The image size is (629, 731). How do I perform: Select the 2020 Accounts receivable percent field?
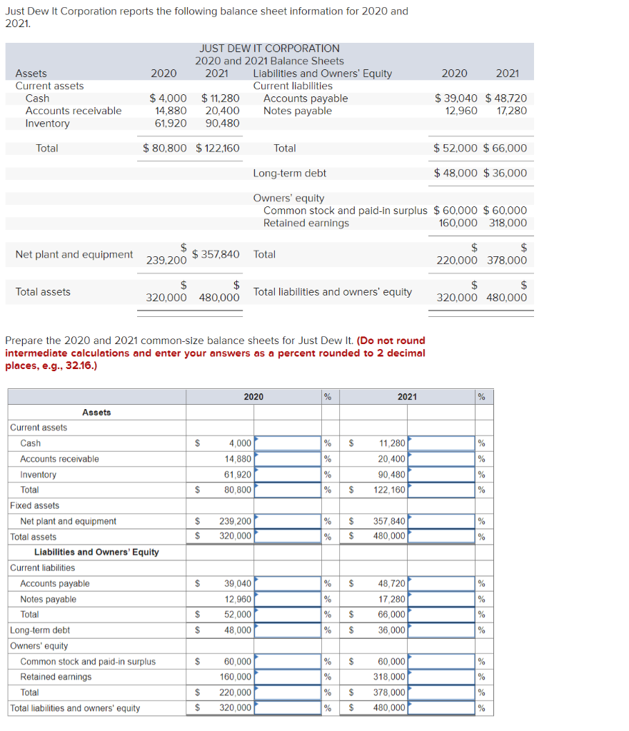(x=288, y=459)
